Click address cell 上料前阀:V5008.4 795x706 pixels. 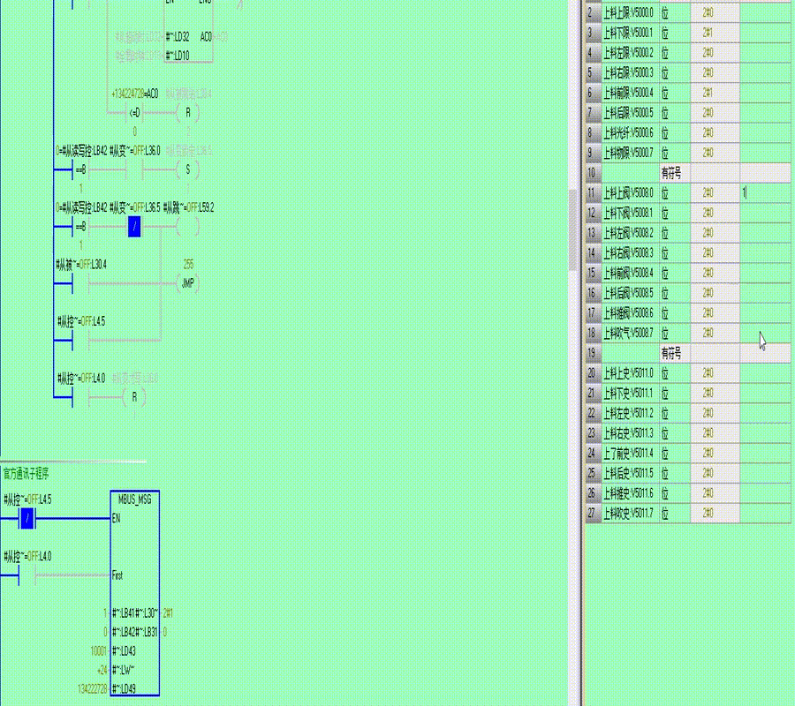click(x=630, y=273)
